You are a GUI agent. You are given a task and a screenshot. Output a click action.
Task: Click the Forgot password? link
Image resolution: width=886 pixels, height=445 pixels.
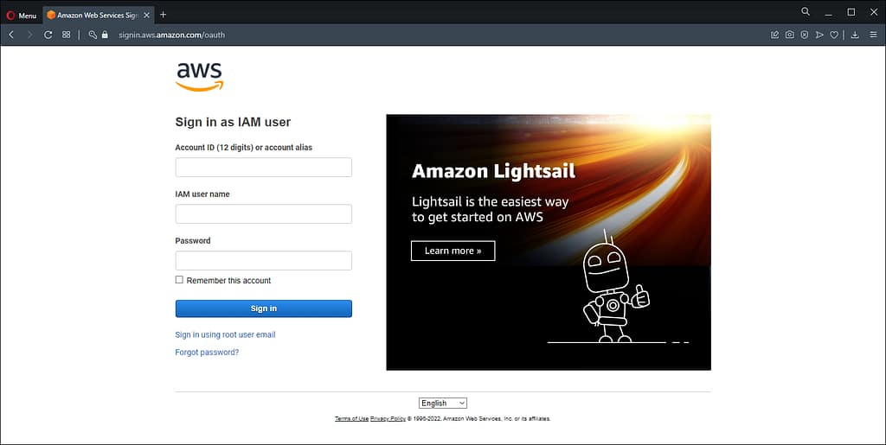coord(207,353)
